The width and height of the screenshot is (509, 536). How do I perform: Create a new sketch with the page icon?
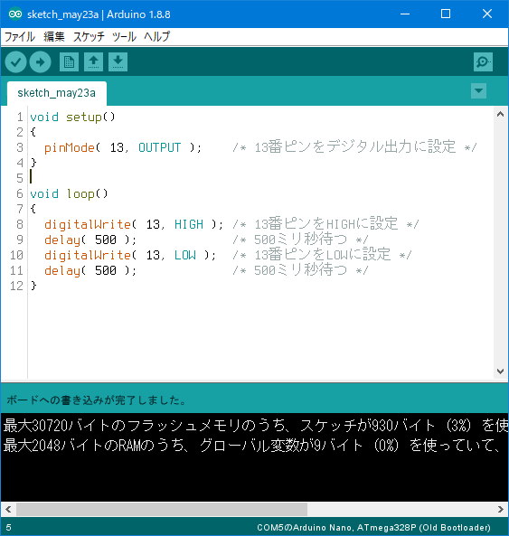click(69, 61)
